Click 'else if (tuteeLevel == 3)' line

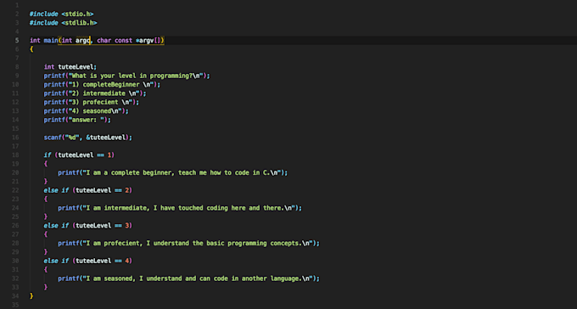click(x=88, y=226)
